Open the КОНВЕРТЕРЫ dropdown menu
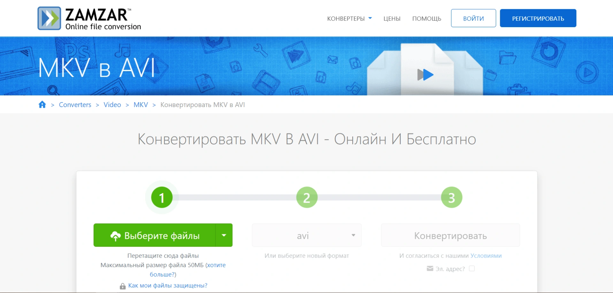613x293 pixels. tap(349, 19)
